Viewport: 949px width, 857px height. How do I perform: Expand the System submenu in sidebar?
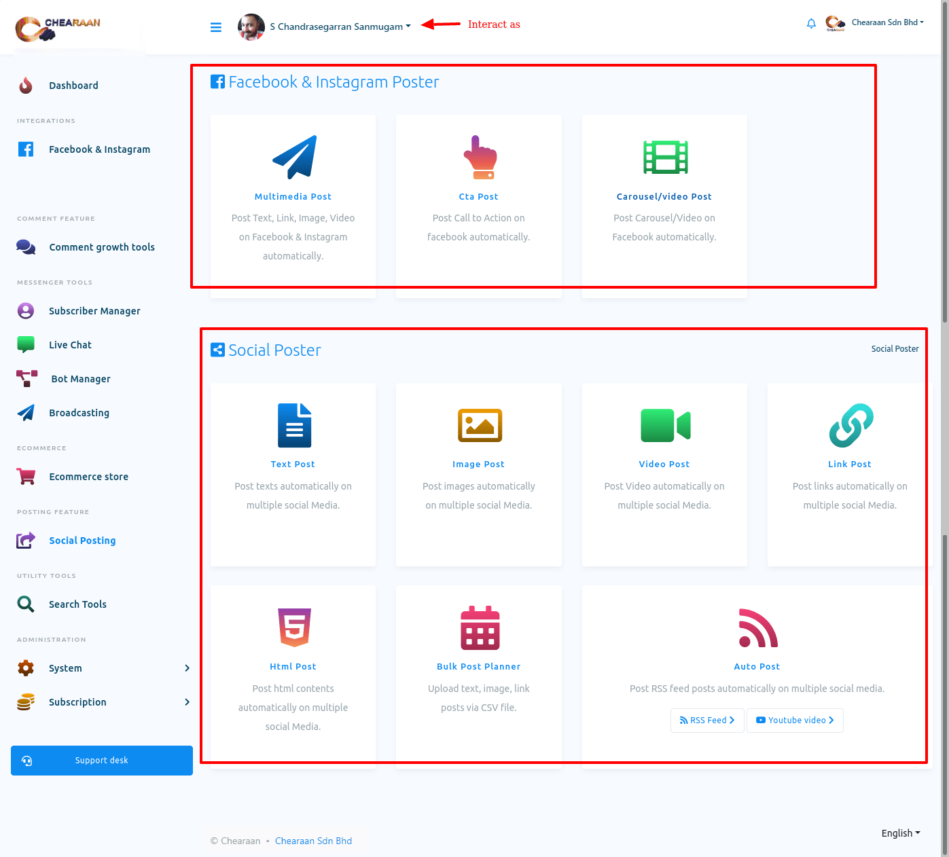coord(102,668)
